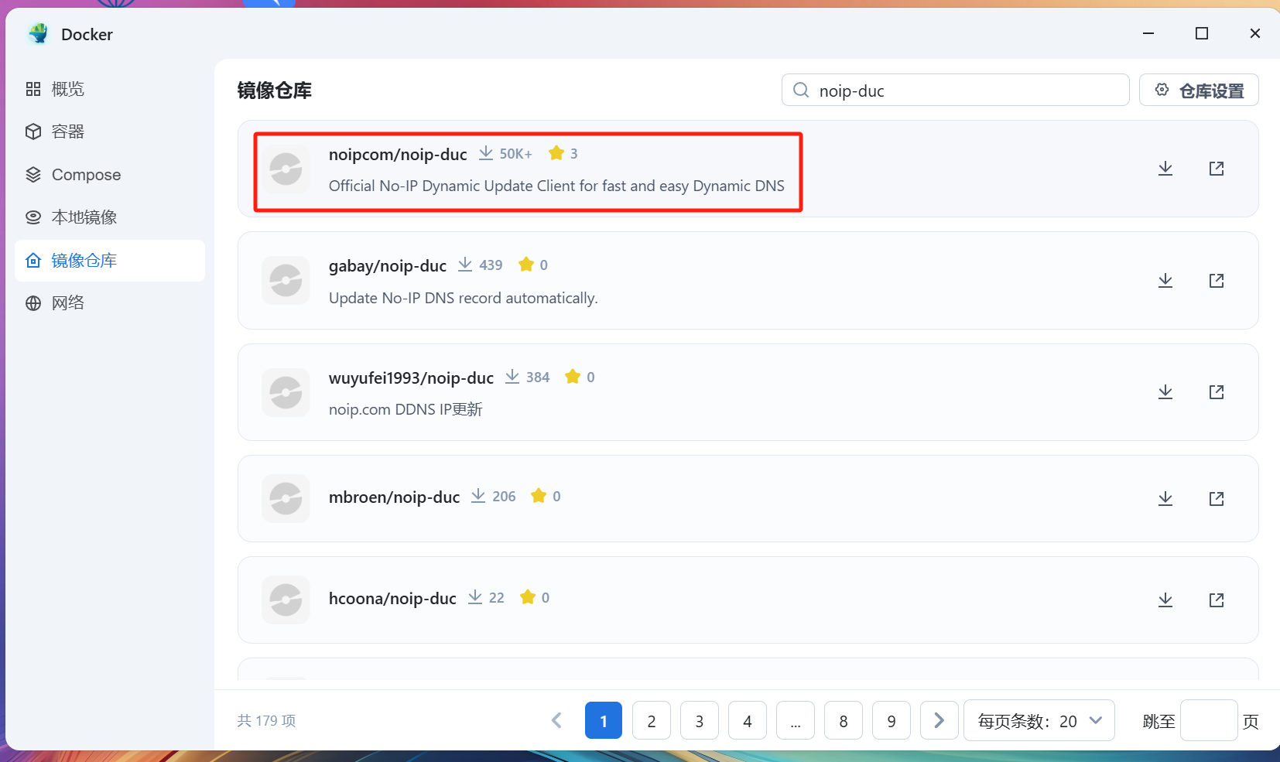The height and width of the screenshot is (762, 1280).
Task: Open the 仓库设置 repository settings
Action: click(1198, 90)
